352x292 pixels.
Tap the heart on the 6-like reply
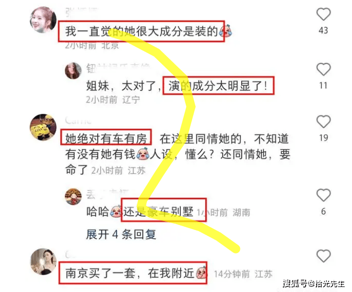pos(324,195)
